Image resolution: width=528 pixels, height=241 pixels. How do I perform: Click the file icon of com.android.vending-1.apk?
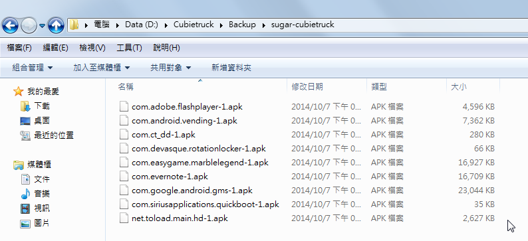[x=124, y=121]
